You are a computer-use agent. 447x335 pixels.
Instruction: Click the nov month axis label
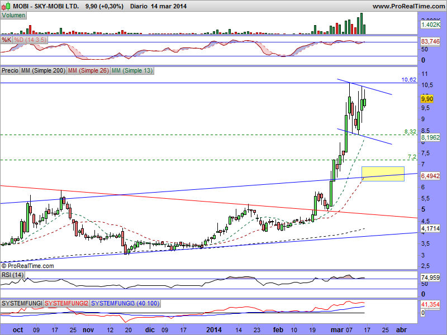coord(88,330)
